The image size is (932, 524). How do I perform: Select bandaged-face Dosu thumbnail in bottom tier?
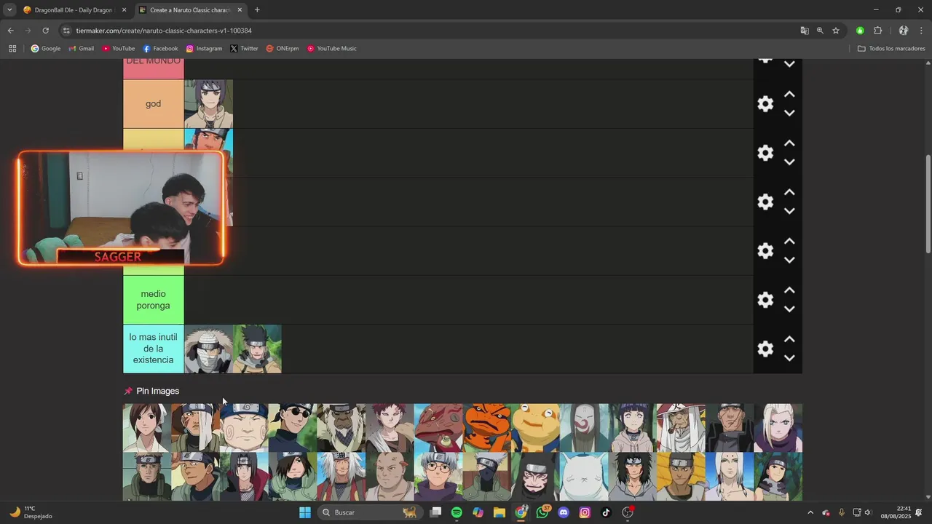[208, 349]
